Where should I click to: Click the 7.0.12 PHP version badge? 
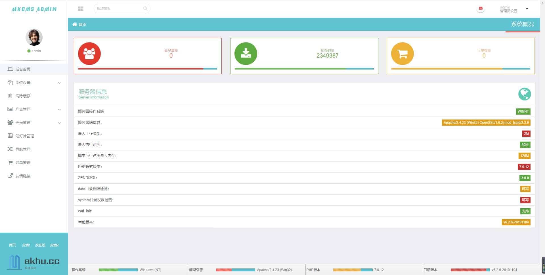(524, 167)
